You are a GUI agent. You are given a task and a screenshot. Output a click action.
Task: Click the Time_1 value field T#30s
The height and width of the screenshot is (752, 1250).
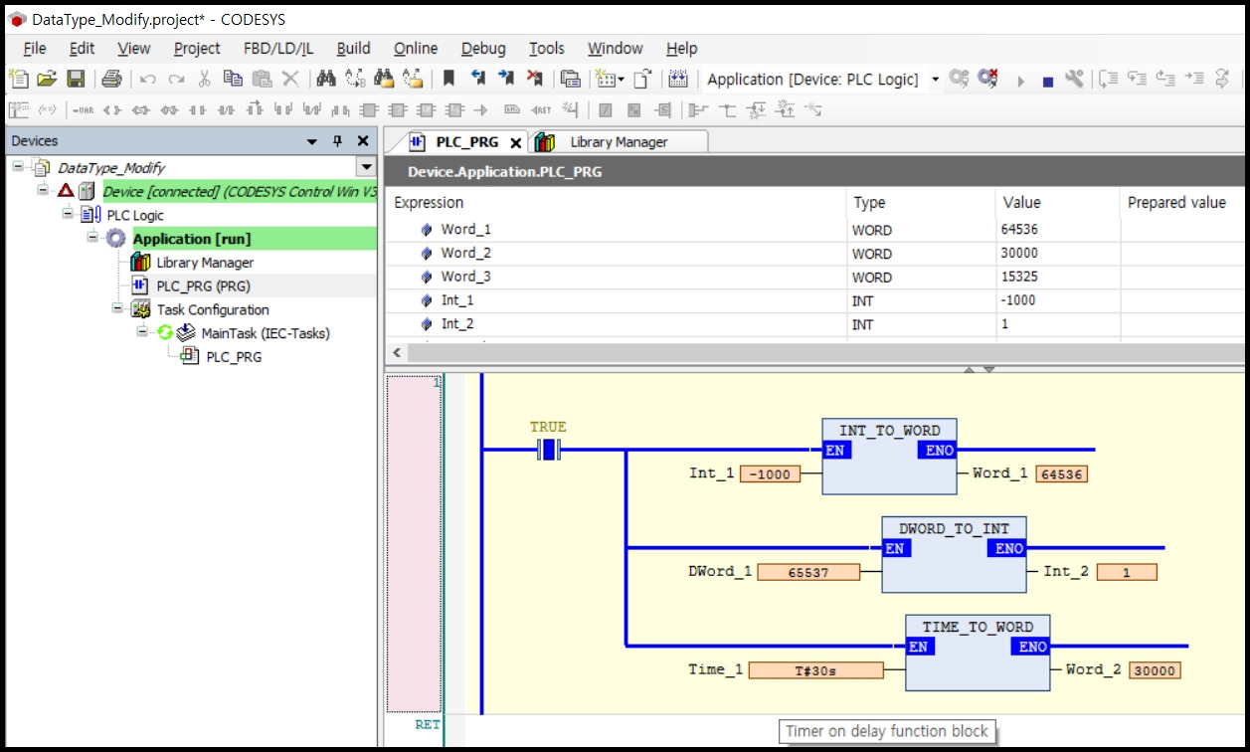click(x=815, y=670)
